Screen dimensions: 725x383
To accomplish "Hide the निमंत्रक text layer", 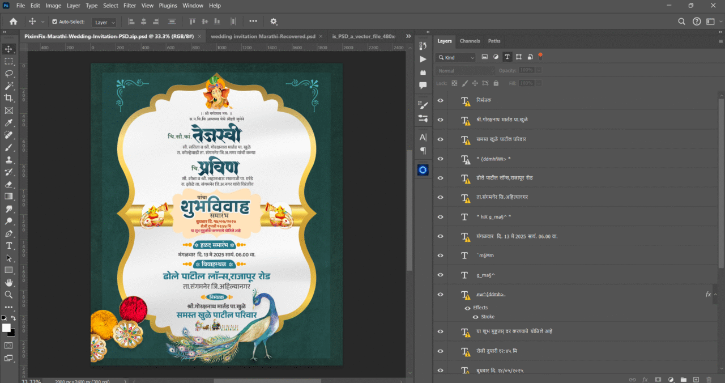I will [440, 100].
